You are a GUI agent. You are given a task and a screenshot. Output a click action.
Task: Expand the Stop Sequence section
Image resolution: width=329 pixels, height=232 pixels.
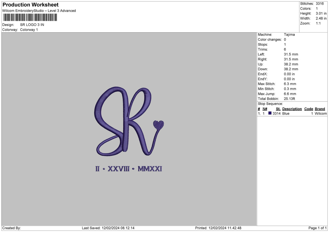point(270,104)
